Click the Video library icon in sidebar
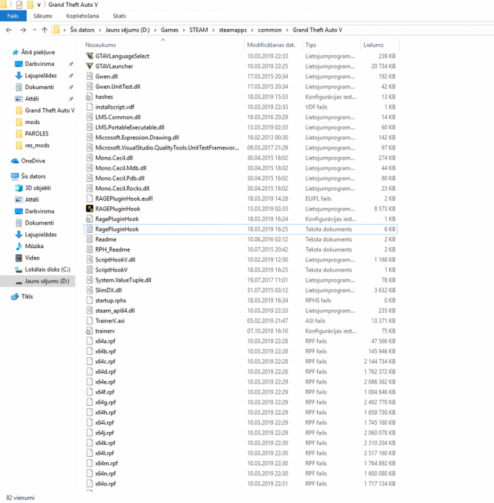The height and width of the screenshot is (503, 494). point(19,258)
